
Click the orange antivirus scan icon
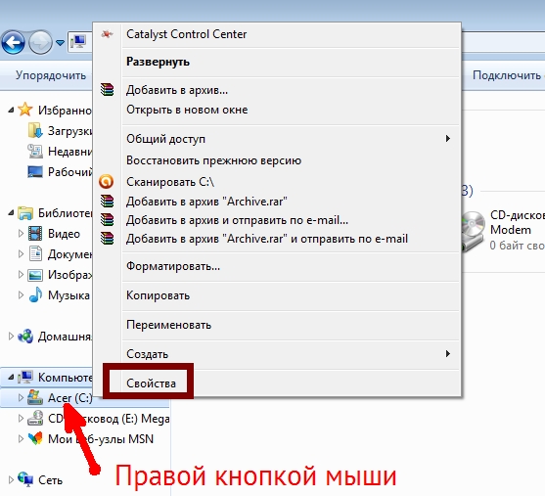tap(107, 181)
